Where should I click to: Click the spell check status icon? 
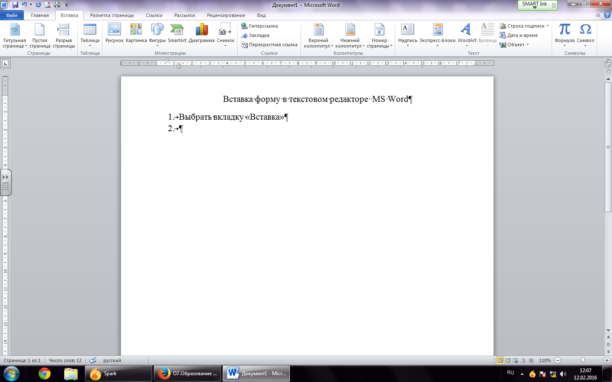(x=93, y=360)
